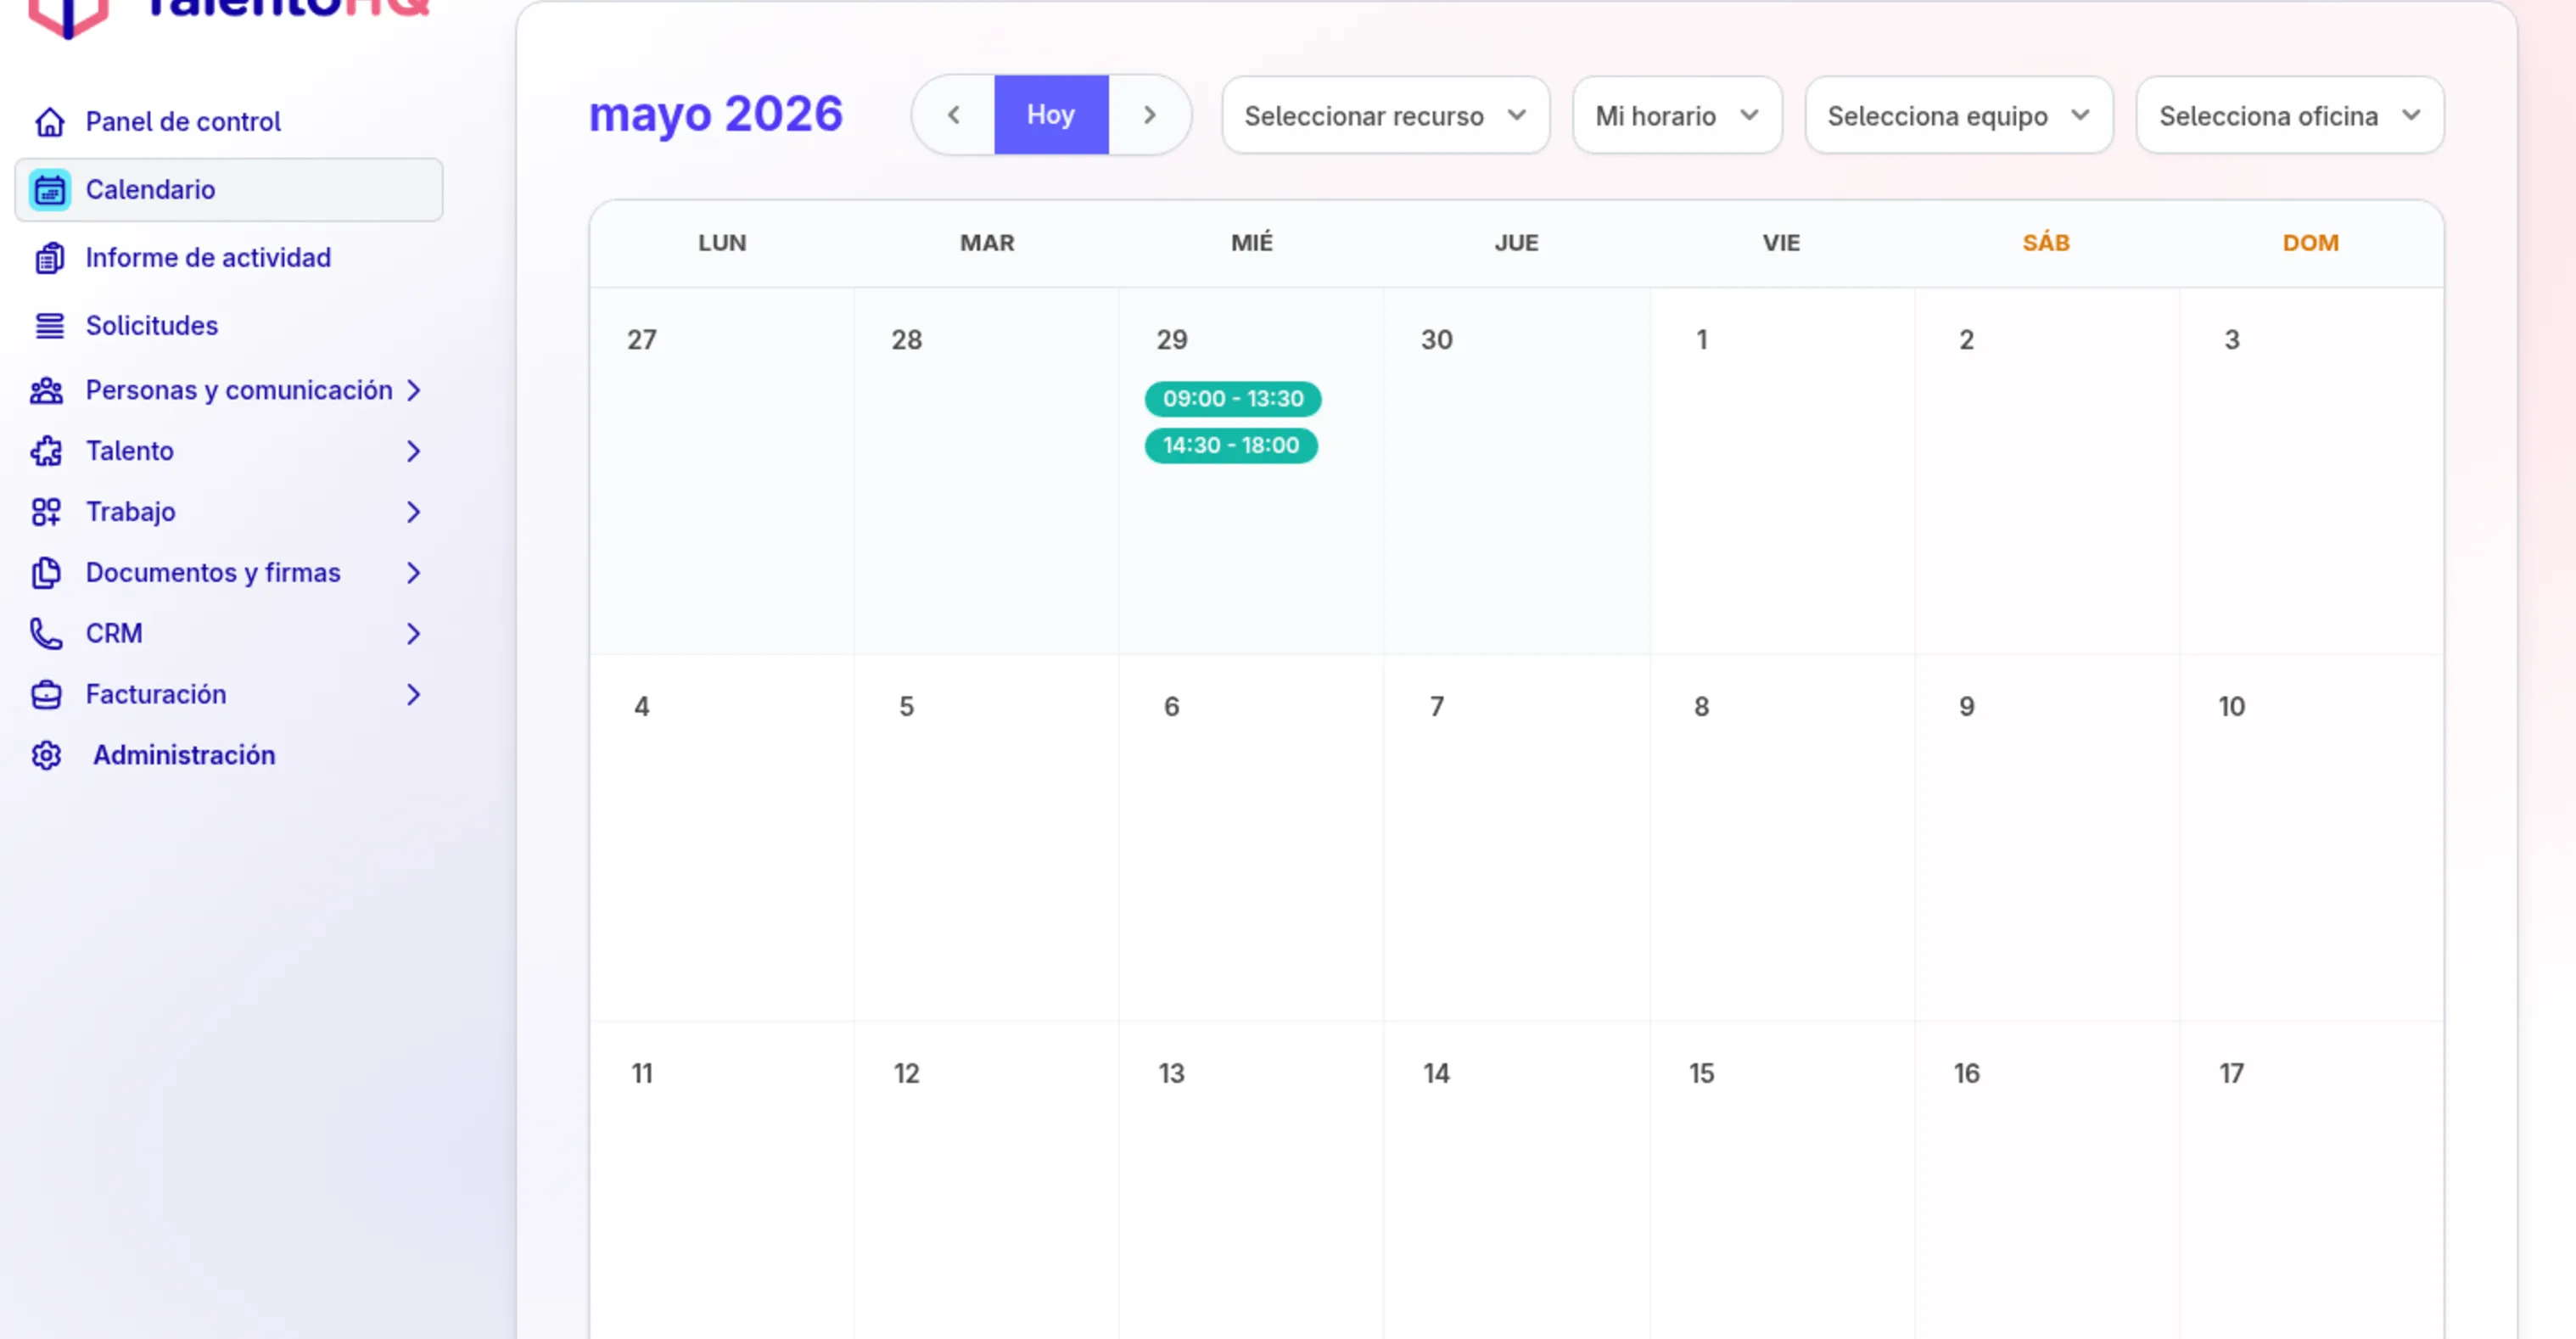
Task: Click the MIÉ column header
Action: click(1252, 243)
